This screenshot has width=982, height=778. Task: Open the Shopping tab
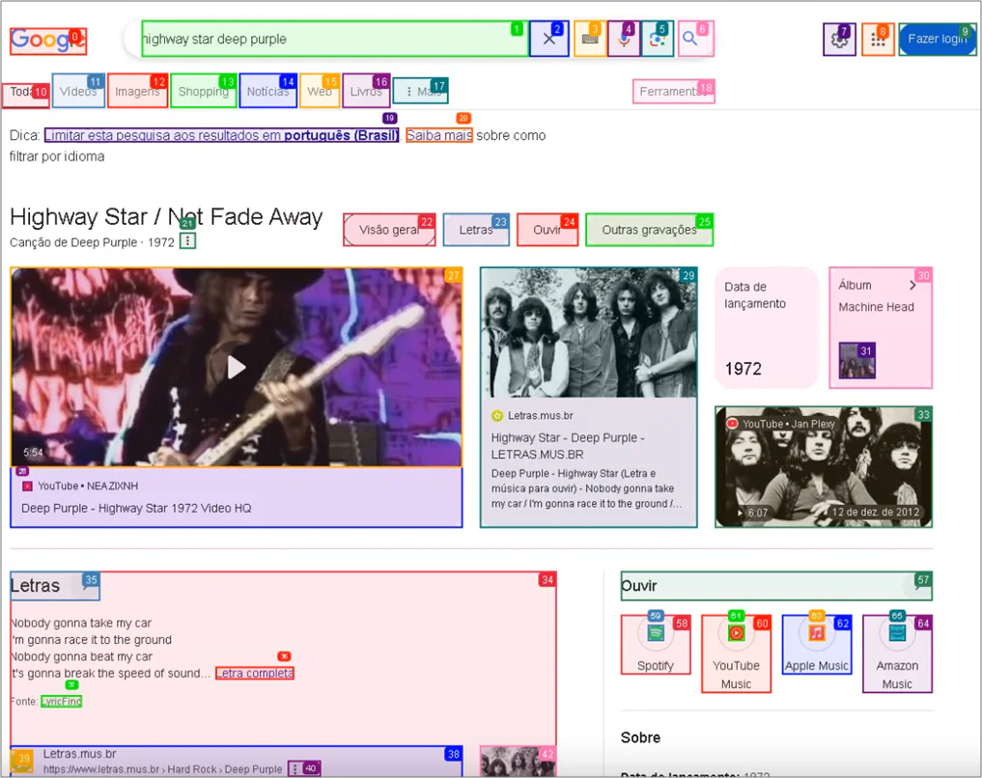(x=204, y=91)
